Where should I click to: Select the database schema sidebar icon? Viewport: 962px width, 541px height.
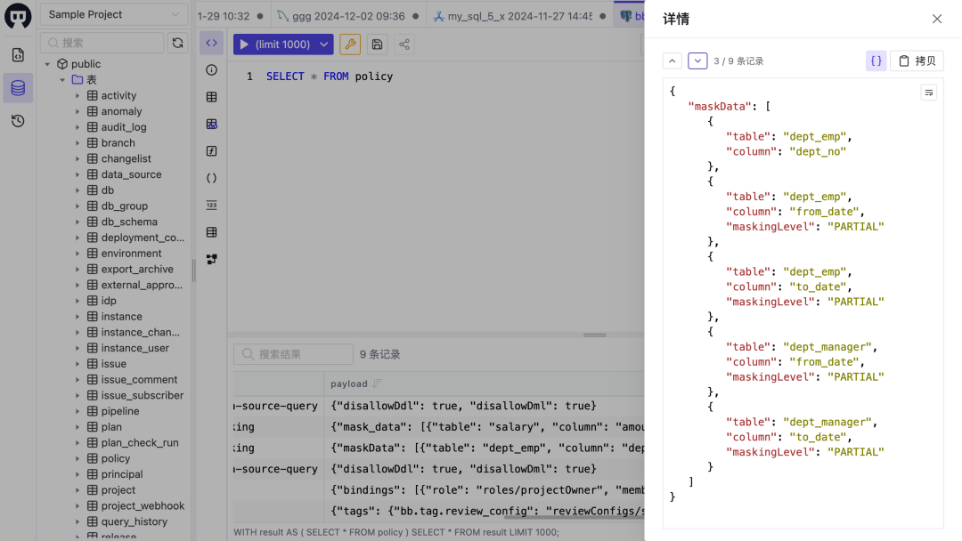coord(18,87)
